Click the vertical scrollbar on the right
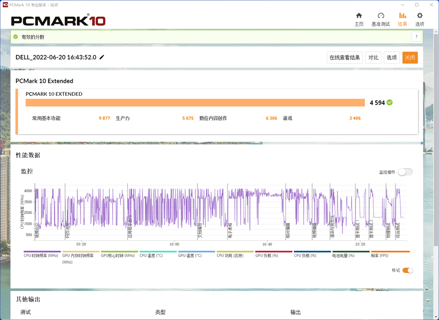Image resolution: width=439 pixels, height=320 pixels. pyautogui.click(x=436, y=146)
